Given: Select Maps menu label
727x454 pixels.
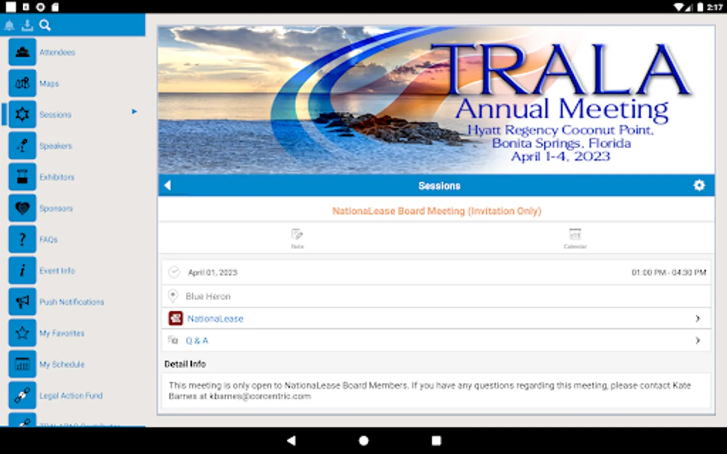Looking at the screenshot, I should 49,84.
